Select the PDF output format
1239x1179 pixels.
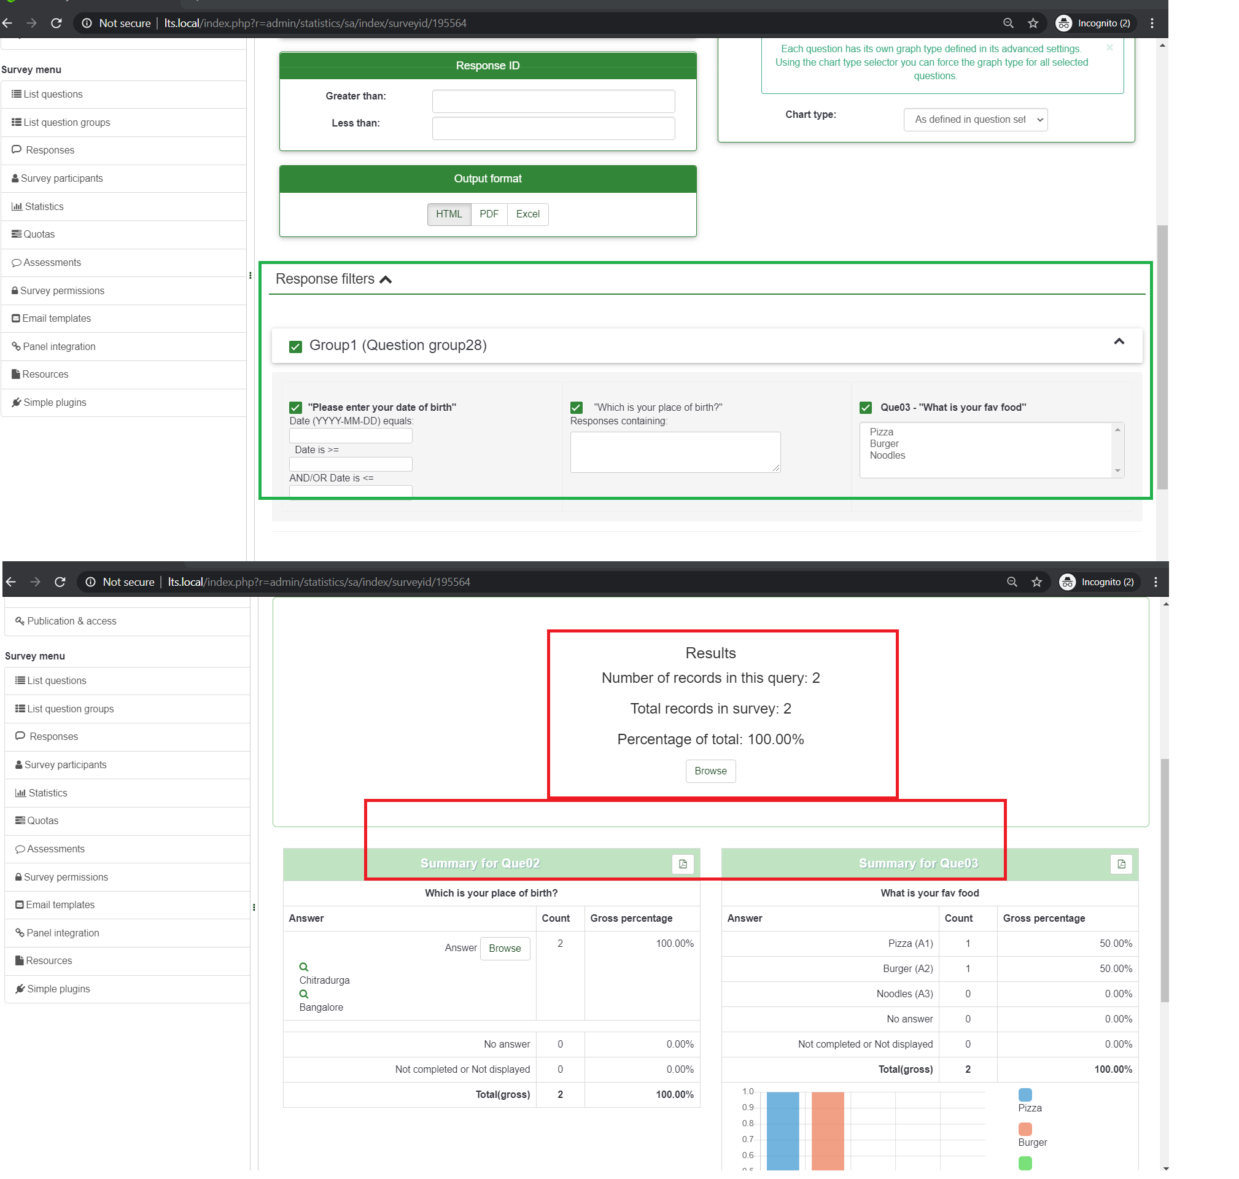point(490,215)
